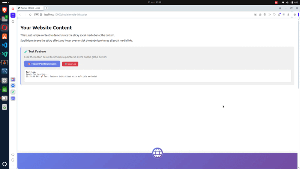Click 'Test feature initialized with multiple methods!' log line

(x=70, y=77)
